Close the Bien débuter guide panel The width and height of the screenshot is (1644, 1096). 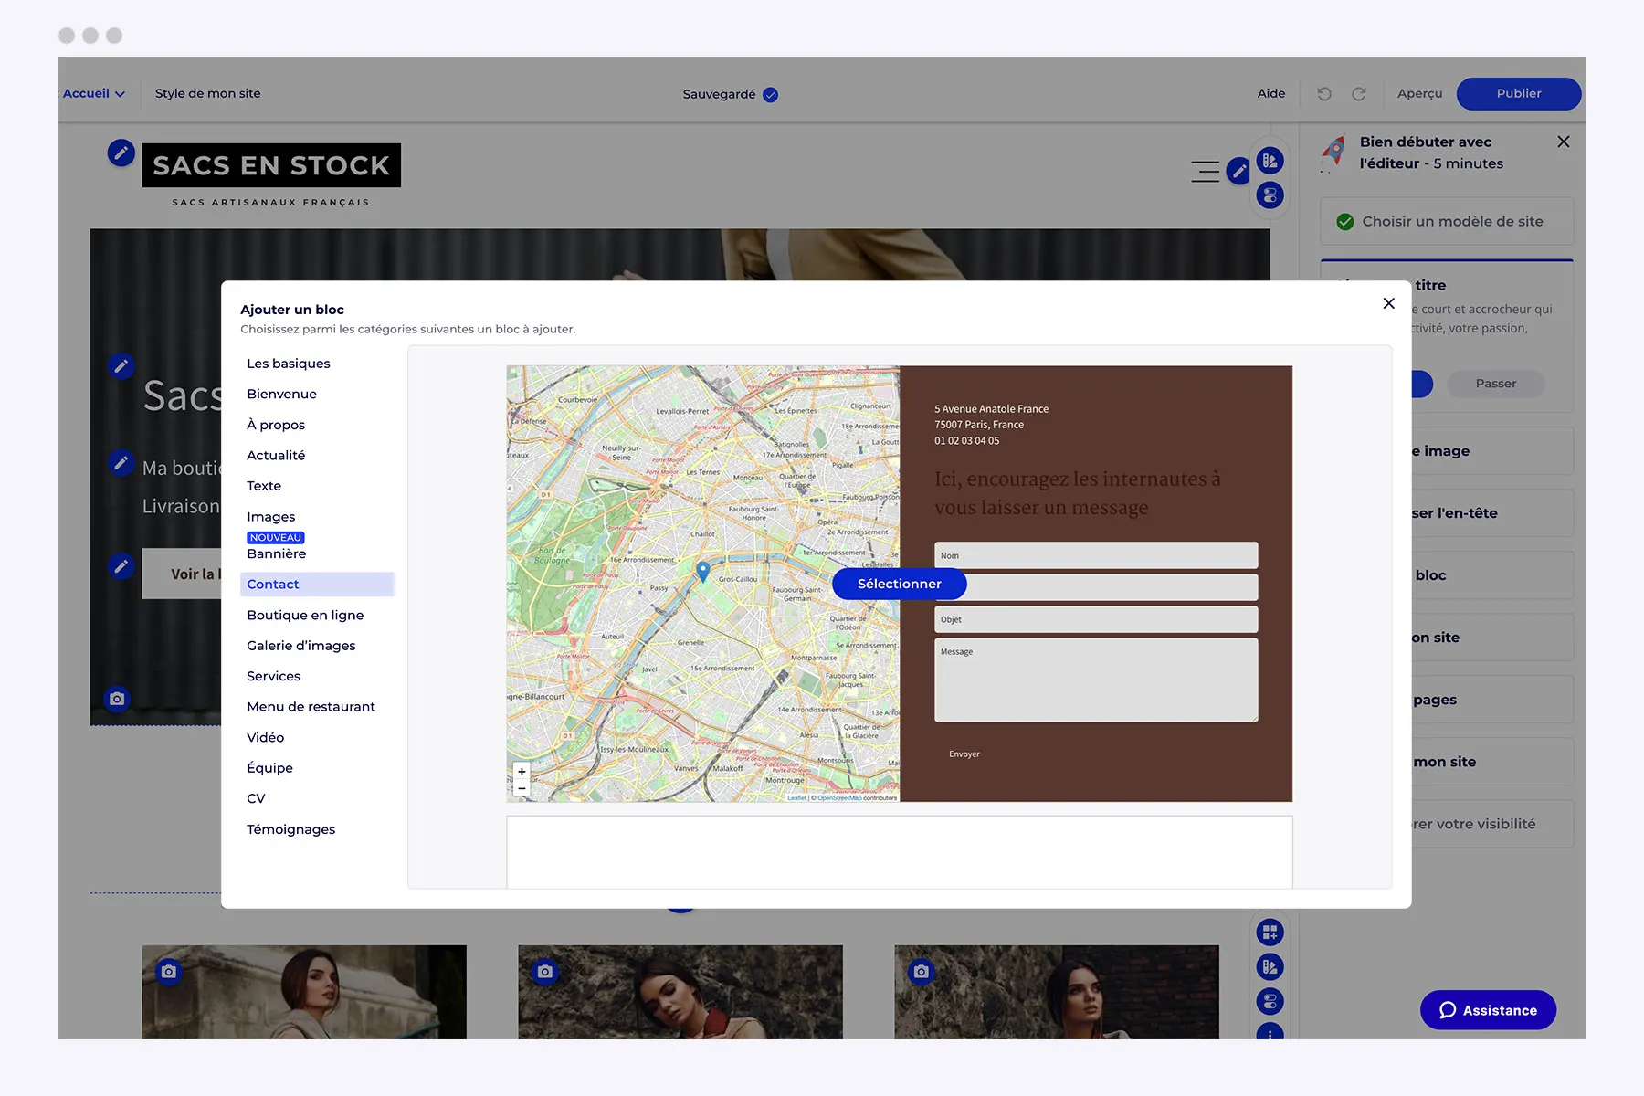pos(1564,142)
